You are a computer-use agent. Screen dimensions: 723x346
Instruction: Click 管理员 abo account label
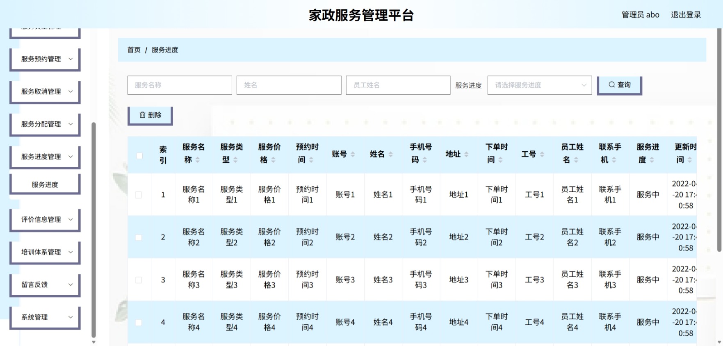(640, 15)
